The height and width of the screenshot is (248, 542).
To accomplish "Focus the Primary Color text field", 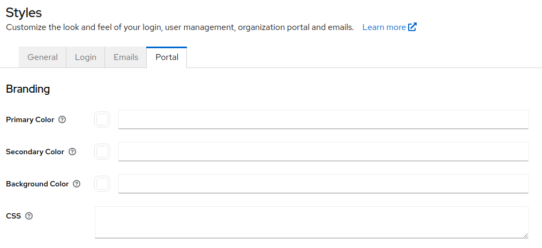I will [x=323, y=119].
